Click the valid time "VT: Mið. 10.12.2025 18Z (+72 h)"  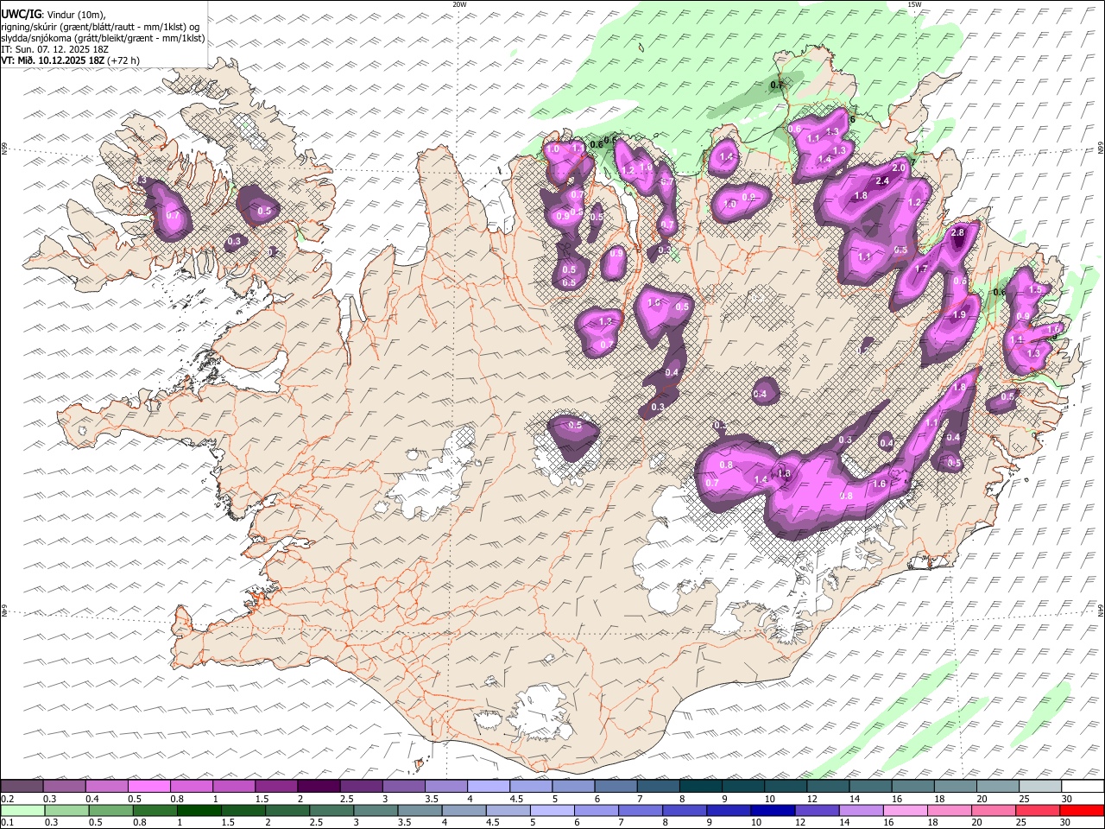point(70,60)
